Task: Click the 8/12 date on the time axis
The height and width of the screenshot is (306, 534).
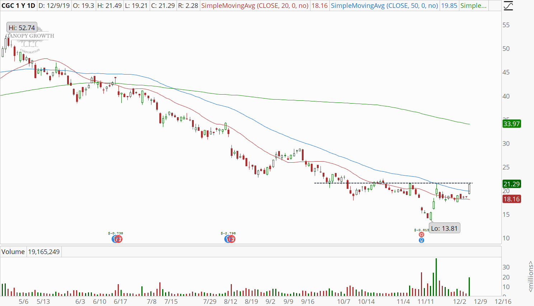Action: pyautogui.click(x=231, y=302)
